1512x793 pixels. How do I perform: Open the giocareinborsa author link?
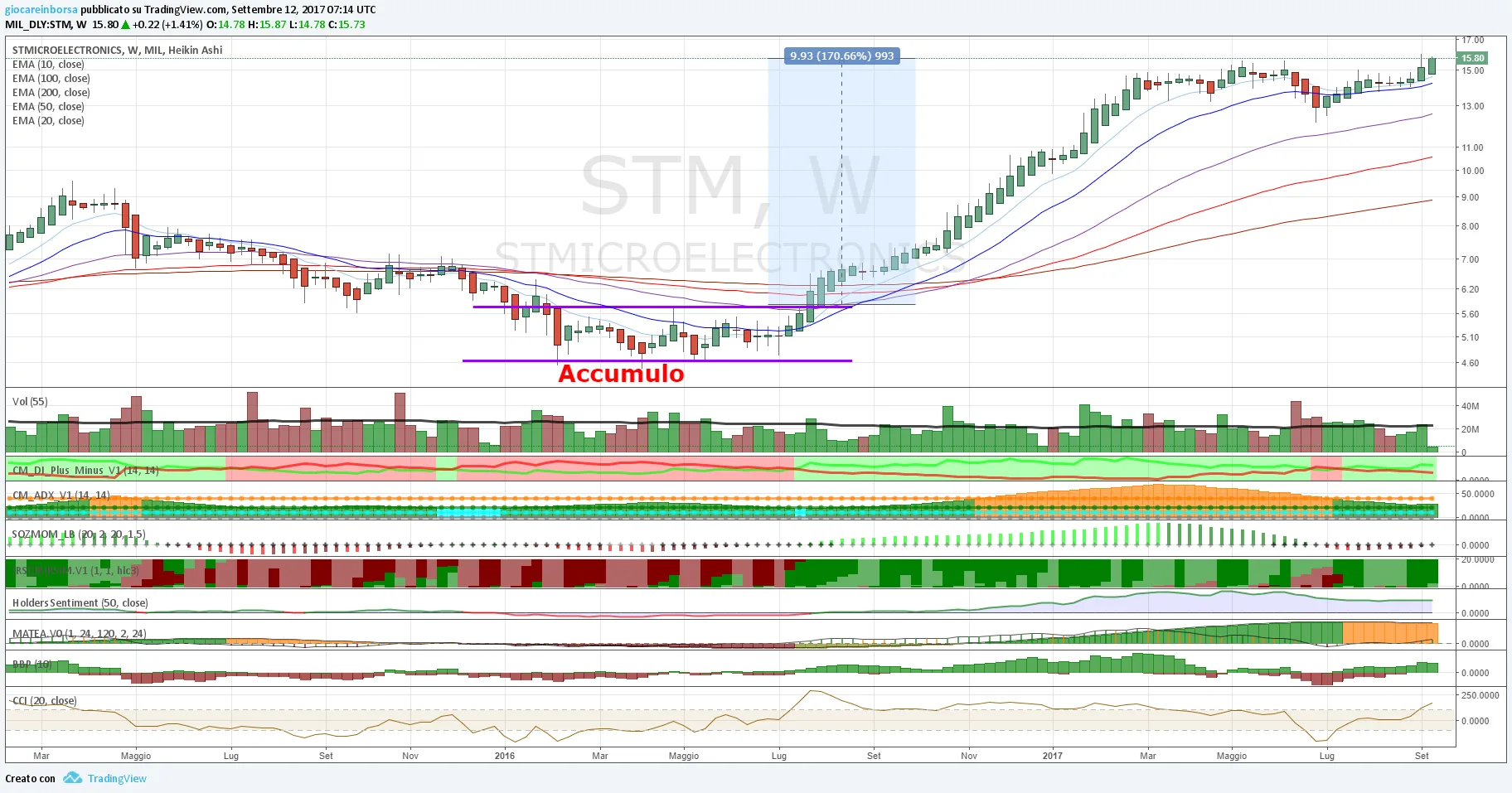pos(41,10)
